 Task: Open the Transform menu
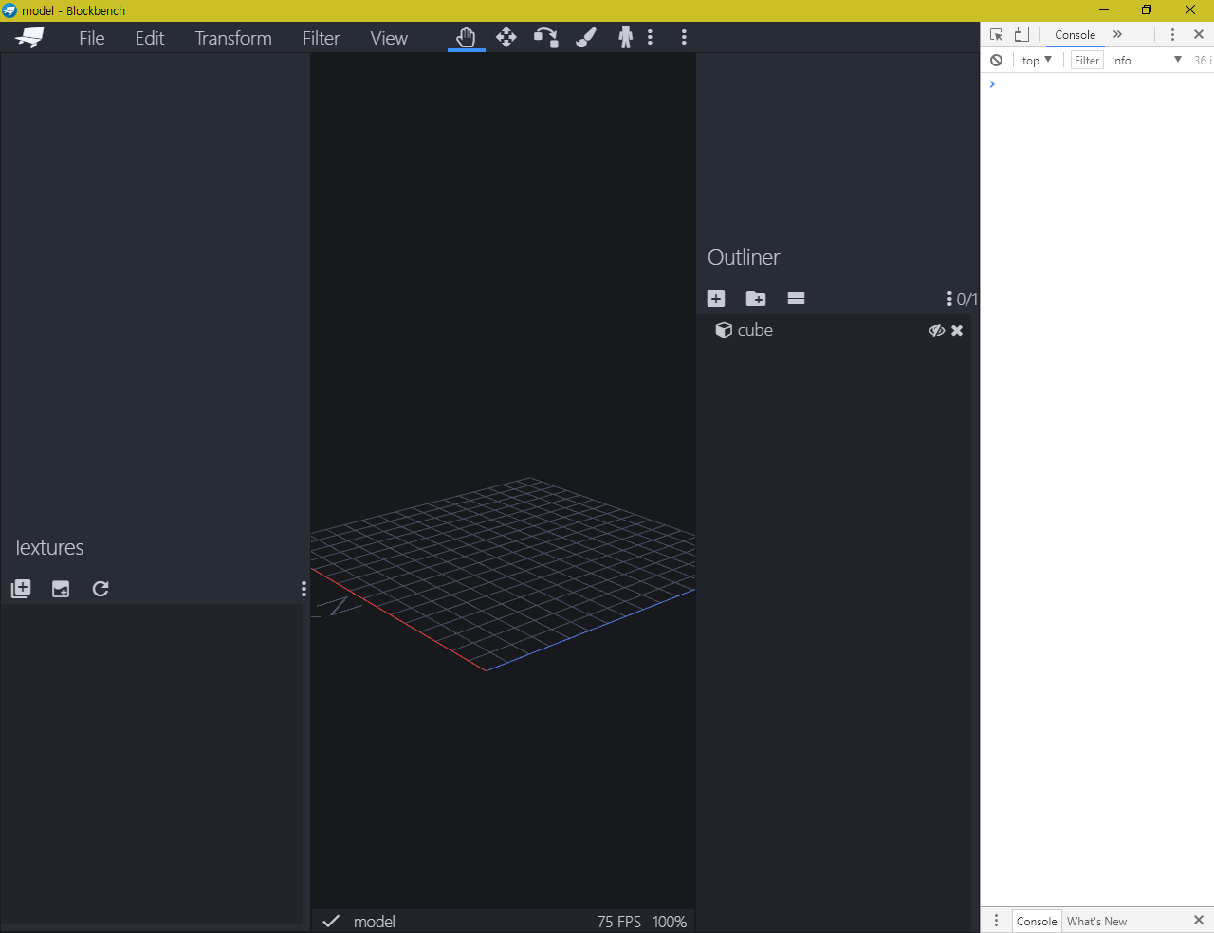(232, 38)
